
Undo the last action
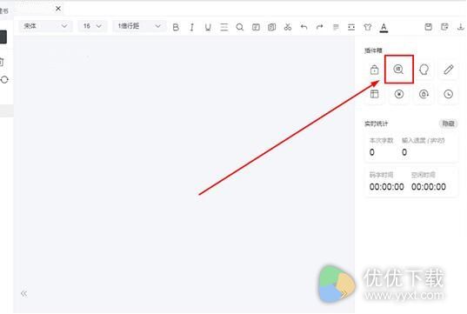point(304,28)
